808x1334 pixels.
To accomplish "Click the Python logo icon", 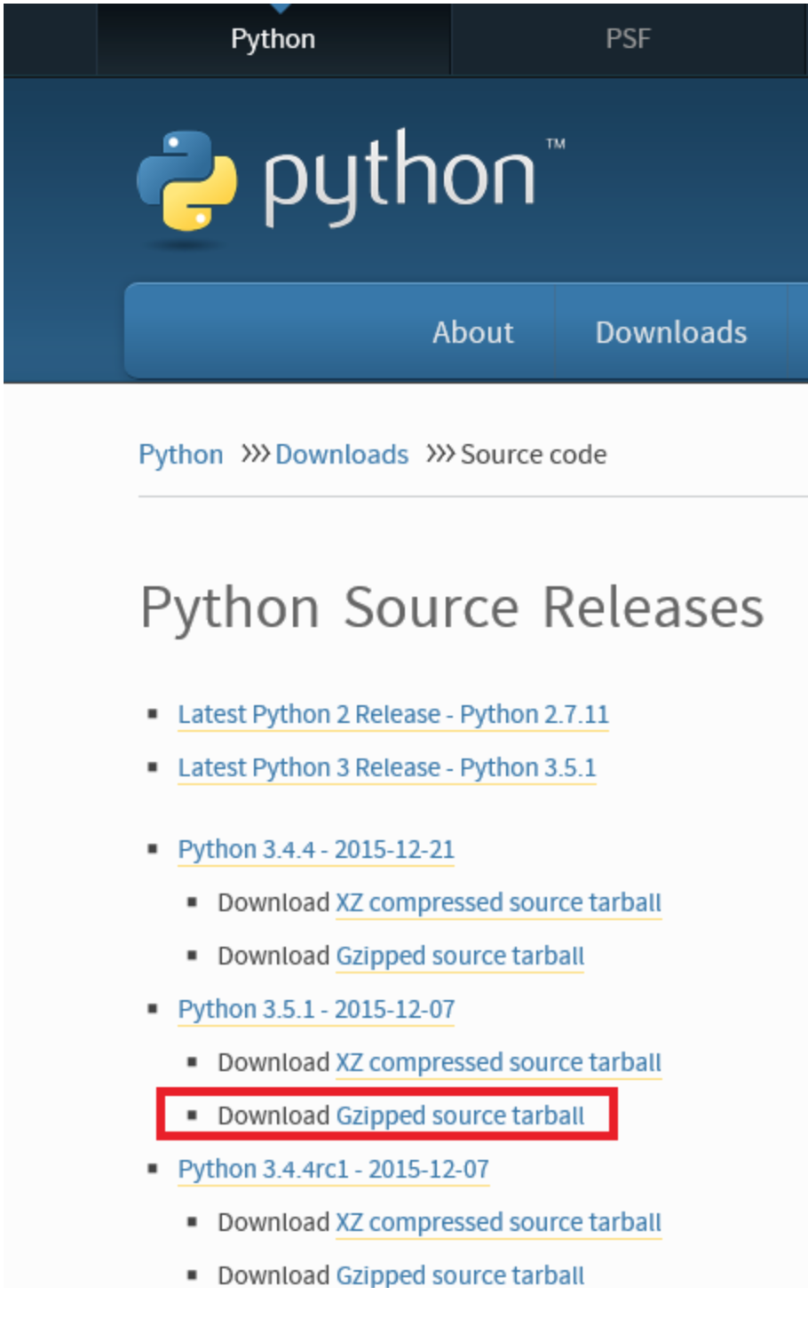I will (186, 180).
